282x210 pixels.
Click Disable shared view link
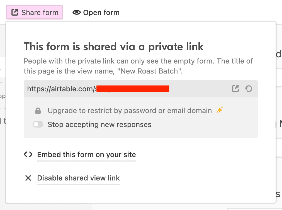click(x=78, y=178)
